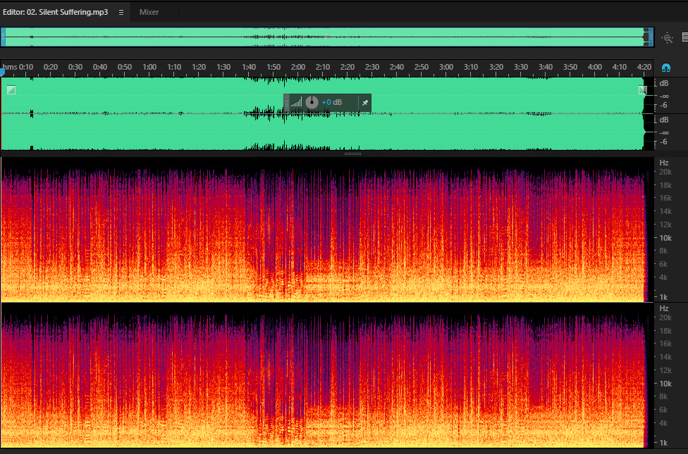Click the +0 dB gain value
Viewport: 688px width, 454px height.
click(x=332, y=103)
